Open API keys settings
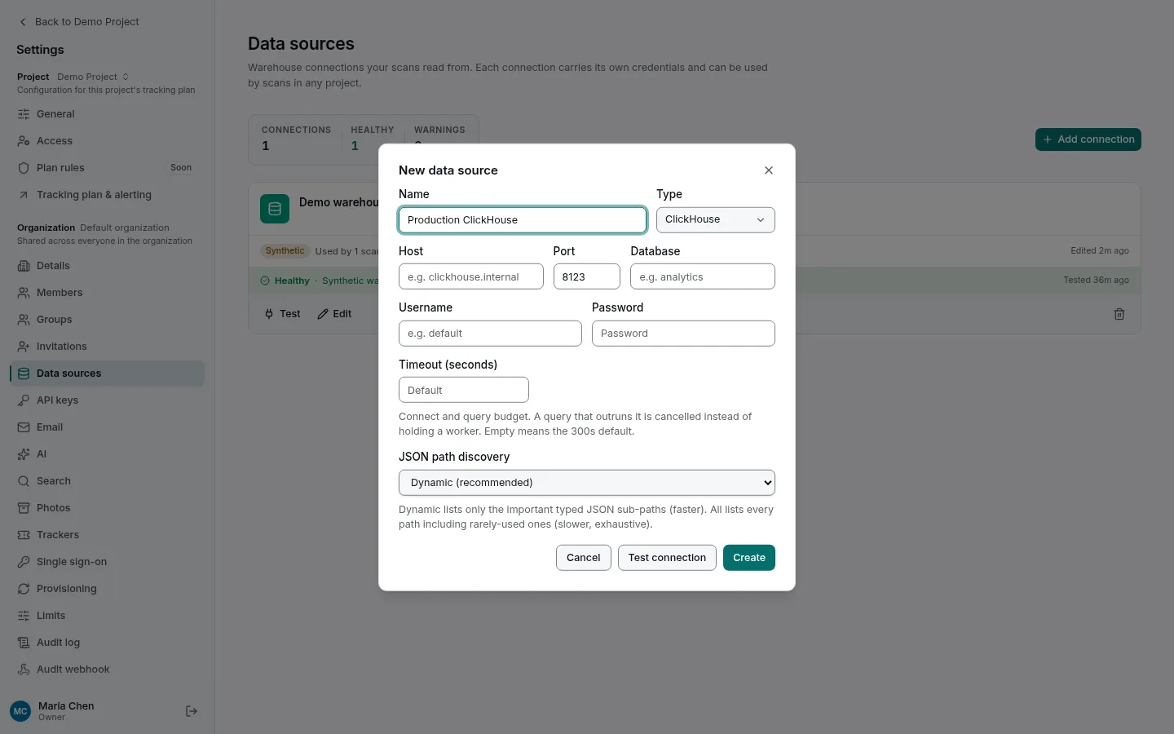Viewport: 1174px width, 734px height. 107,400
